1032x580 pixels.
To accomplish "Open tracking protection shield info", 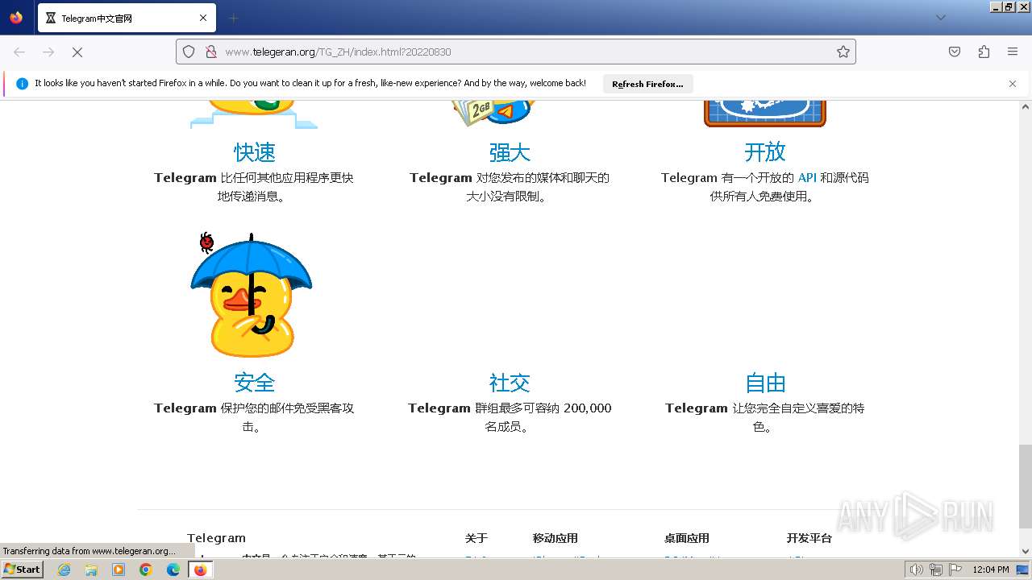I will pos(189,52).
